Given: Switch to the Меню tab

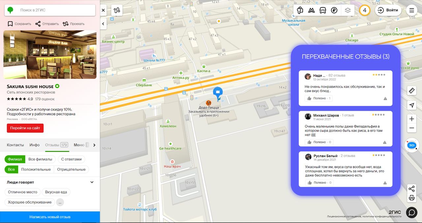Looking at the screenshot, I should tap(79, 145).
